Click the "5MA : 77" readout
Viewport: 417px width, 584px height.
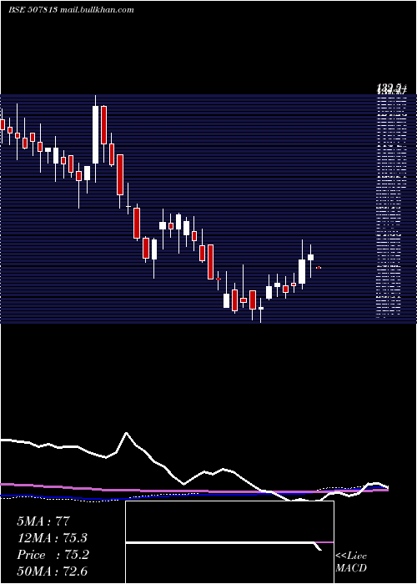(x=43, y=521)
